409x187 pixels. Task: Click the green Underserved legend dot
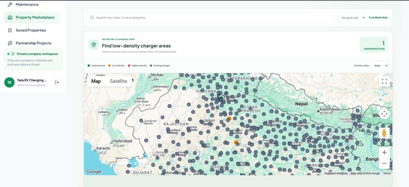tap(89, 66)
